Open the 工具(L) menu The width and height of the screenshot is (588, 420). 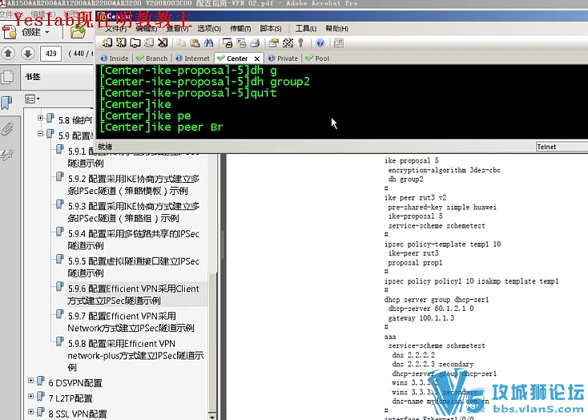coord(306,29)
